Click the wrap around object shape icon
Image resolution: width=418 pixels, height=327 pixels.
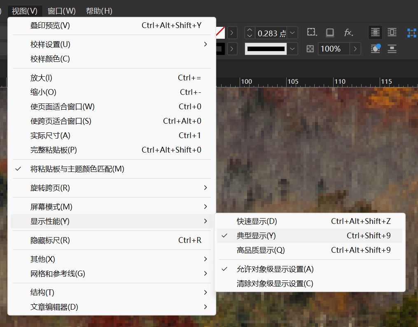[x=392, y=32]
